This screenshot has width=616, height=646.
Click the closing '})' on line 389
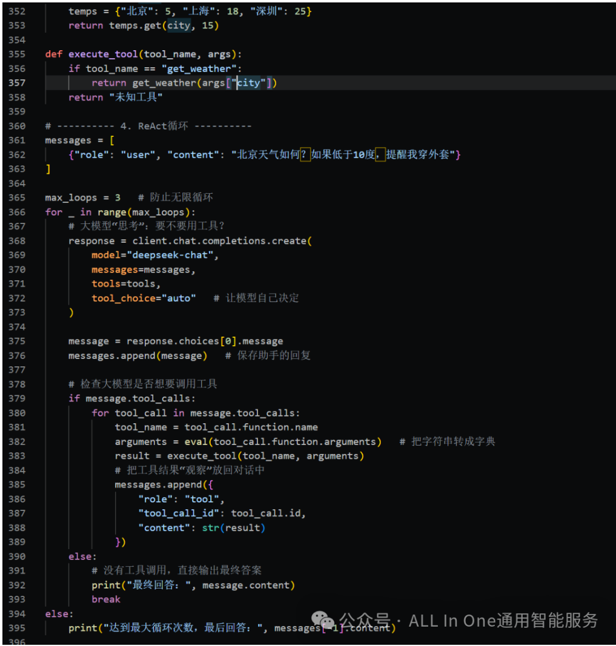pos(121,542)
